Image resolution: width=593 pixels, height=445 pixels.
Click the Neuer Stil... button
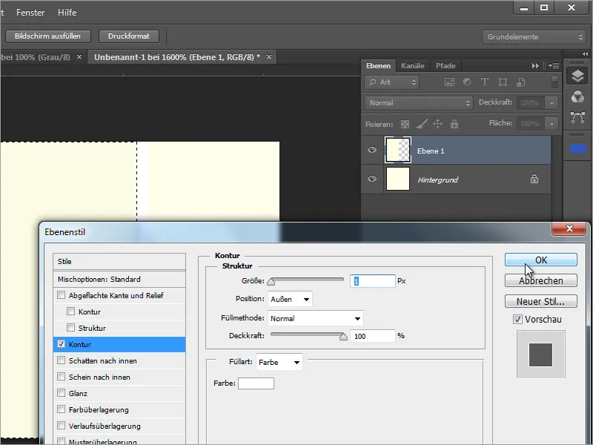tap(540, 301)
